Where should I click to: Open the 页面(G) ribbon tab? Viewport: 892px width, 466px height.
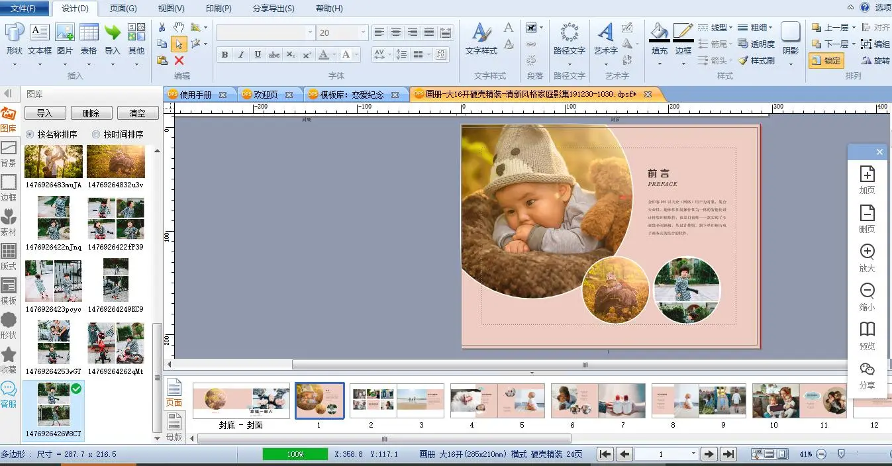tap(123, 9)
